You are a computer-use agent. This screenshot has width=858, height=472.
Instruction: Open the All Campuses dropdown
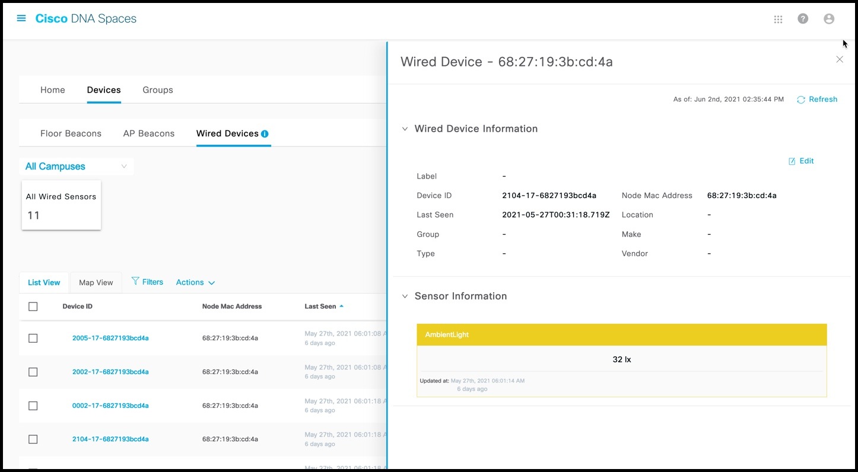click(x=76, y=166)
